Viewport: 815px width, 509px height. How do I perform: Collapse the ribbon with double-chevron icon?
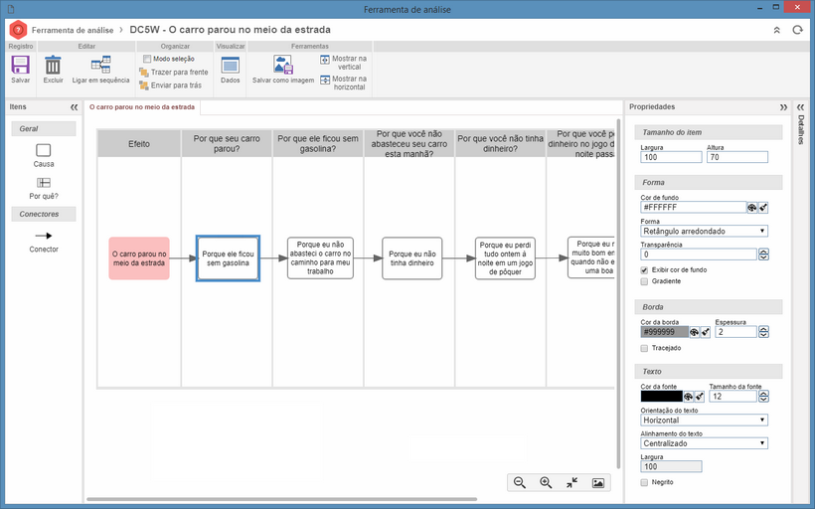(x=776, y=30)
